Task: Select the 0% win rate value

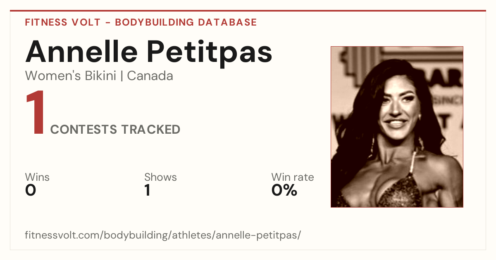Action: (x=284, y=190)
